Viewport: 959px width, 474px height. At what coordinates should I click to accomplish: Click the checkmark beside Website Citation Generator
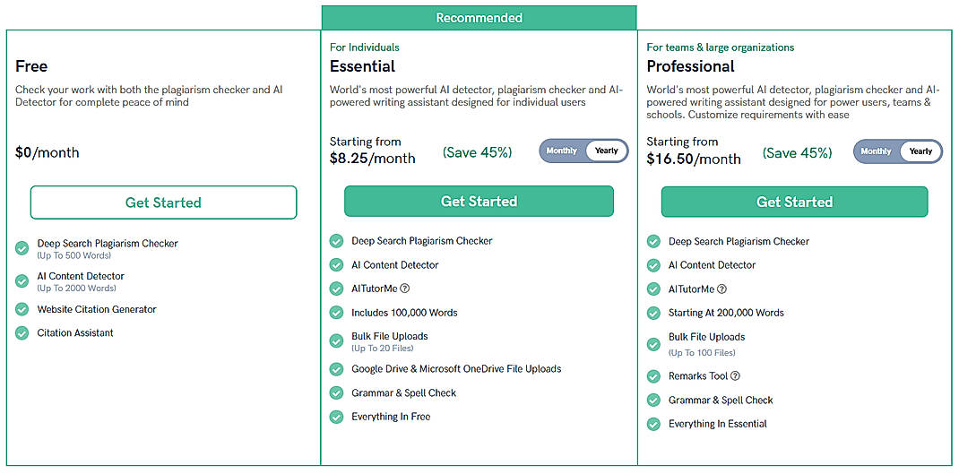pyautogui.click(x=22, y=309)
